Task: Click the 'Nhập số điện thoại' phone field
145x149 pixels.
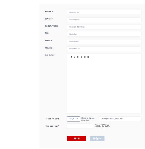Action: pyautogui.click(x=104, y=27)
